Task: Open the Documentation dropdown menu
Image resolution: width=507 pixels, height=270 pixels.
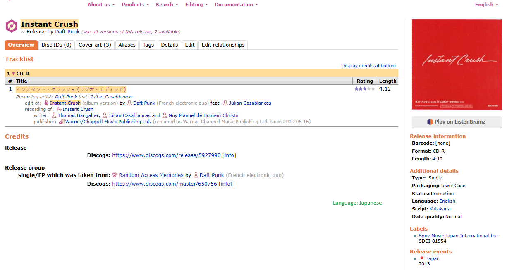Action: tap(236, 5)
